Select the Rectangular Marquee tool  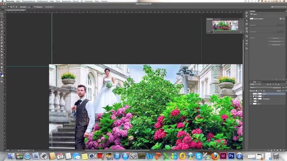(x=2, y=16)
